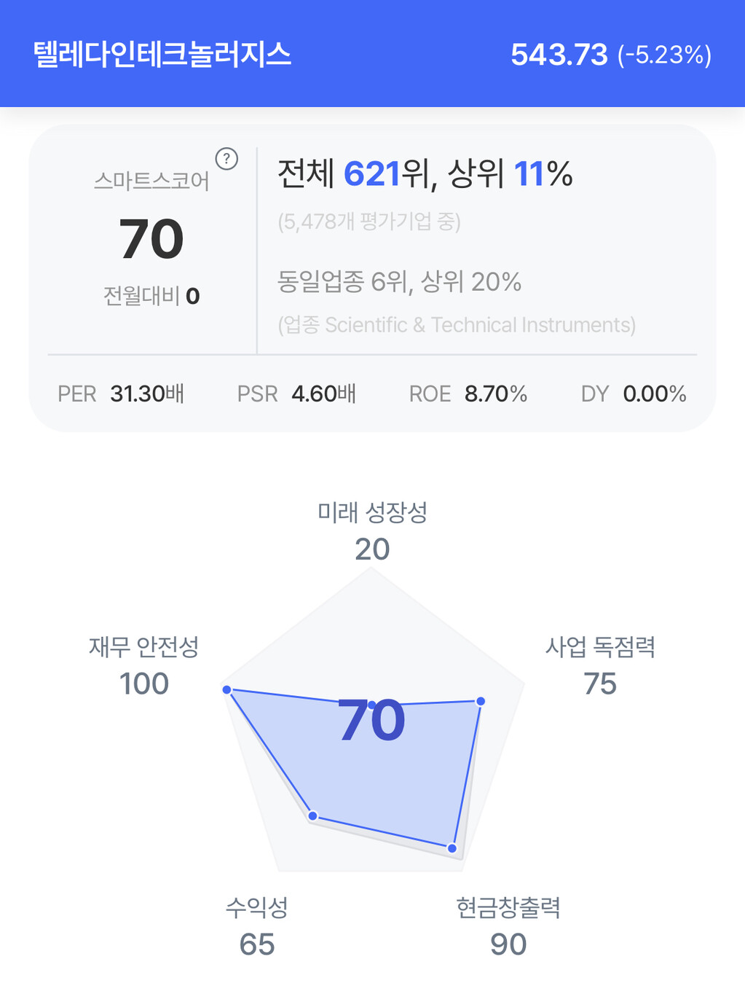Image resolution: width=745 pixels, height=1002 pixels.
Task: Click the 재무 안전성 radar label
Action: pyautogui.click(x=144, y=647)
